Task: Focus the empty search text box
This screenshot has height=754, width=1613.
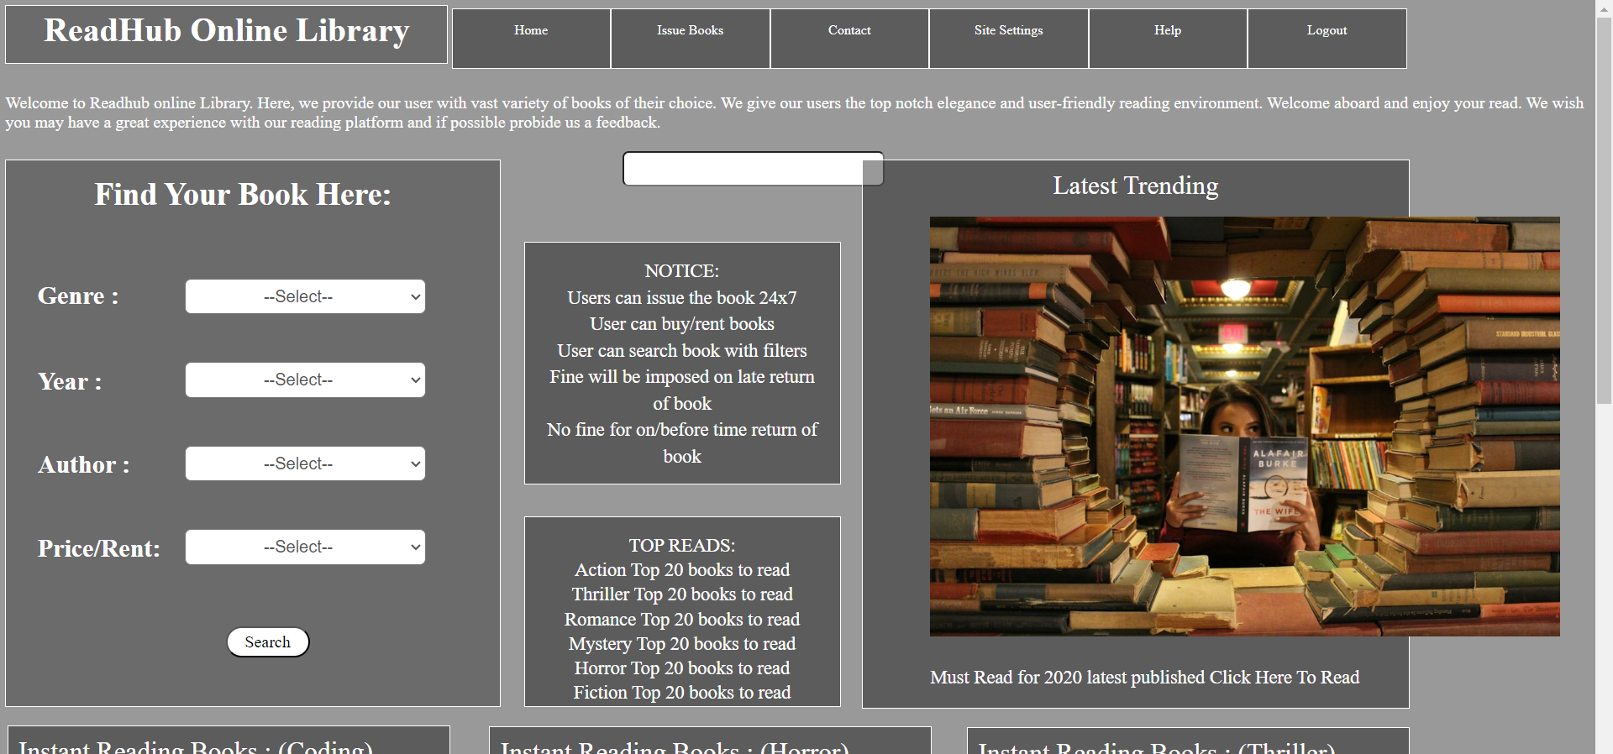Action: 753,169
